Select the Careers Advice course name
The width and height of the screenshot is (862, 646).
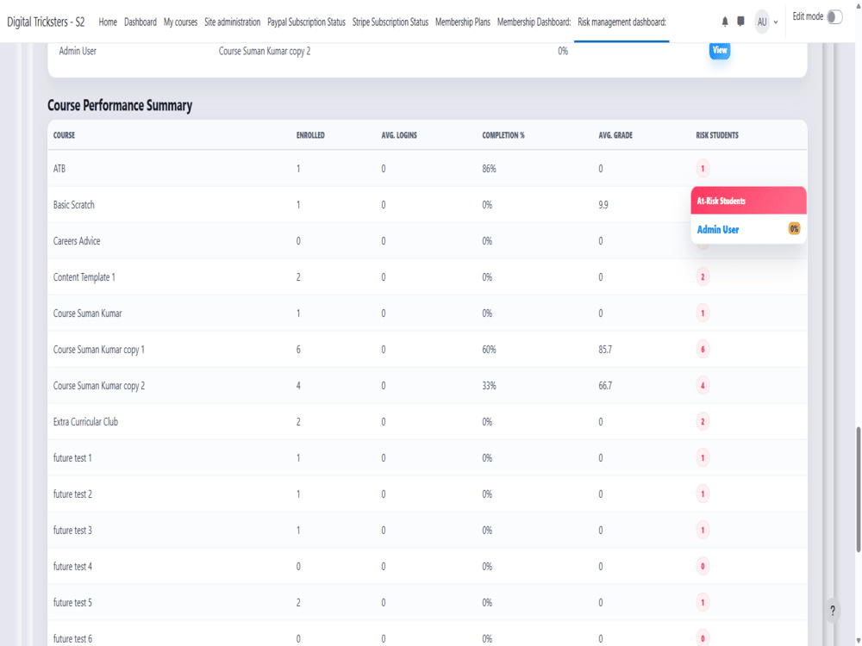[77, 241]
